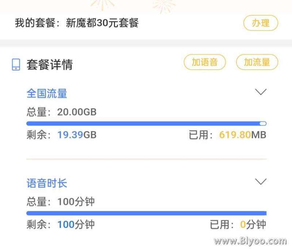Click the used voice 0分钟 value
The width and height of the screenshot is (292, 252).
tap(253, 224)
